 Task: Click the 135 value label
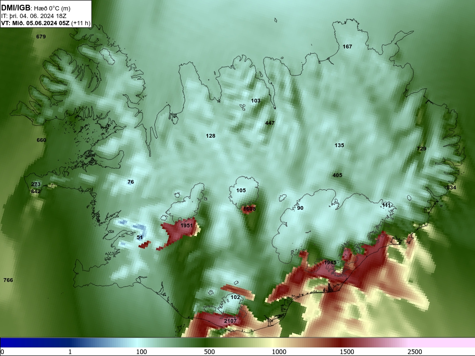click(339, 145)
